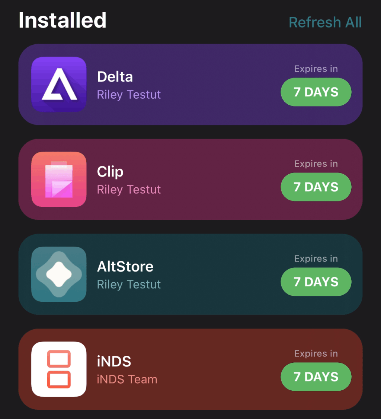Image resolution: width=381 pixels, height=419 pixels.
Task: Choose the iNDS app title text
Action: tap(114, 362)
